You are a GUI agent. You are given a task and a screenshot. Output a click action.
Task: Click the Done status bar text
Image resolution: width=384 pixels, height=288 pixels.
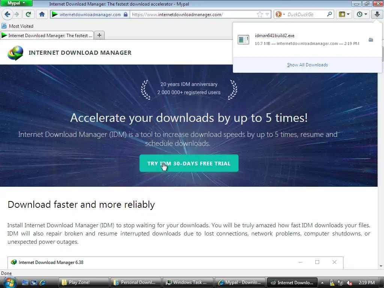point(6,273)
